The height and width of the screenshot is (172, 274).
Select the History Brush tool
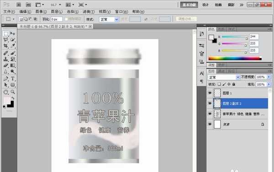point(13,59)
